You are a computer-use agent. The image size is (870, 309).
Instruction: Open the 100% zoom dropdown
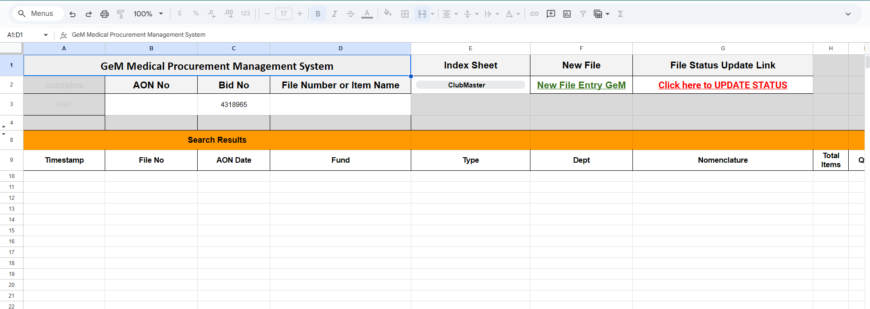click(x=148, y=14)
